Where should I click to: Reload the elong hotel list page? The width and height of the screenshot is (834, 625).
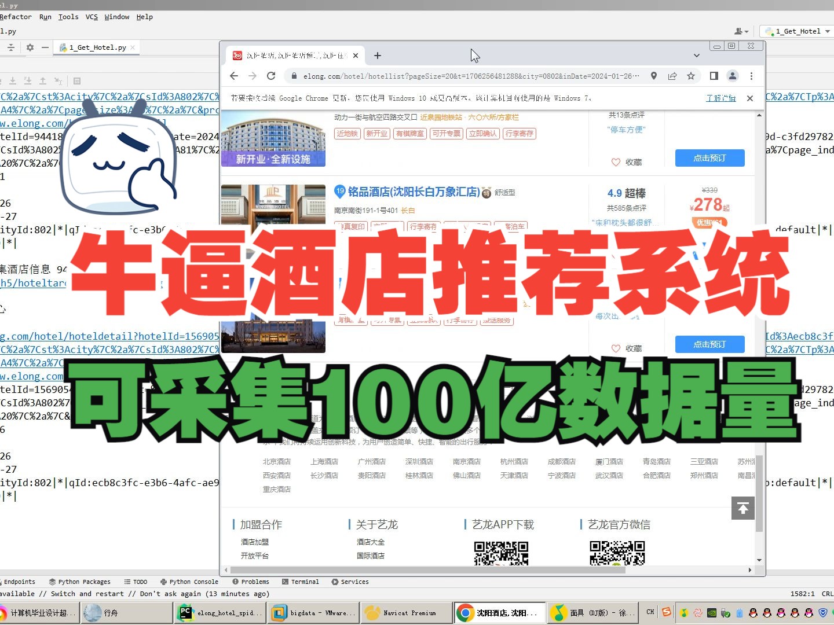coord(271,76)
